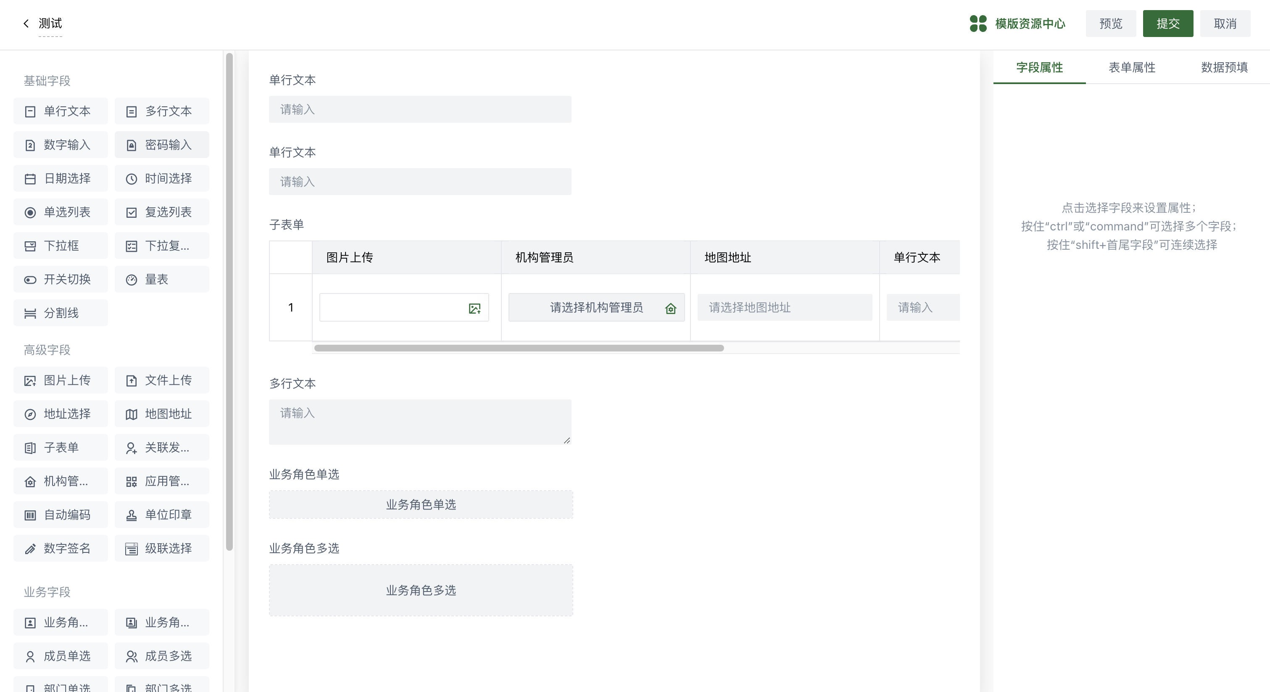Click the house icon in 请选择机构管理员 cell
This screenshot has width=1270, height=692.
670,308
